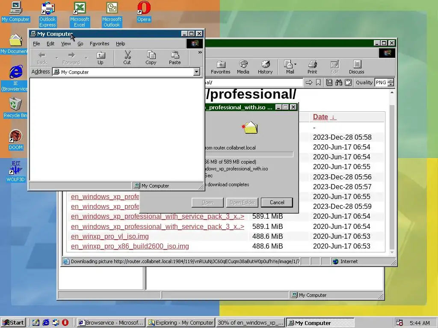Screen dimensions: 438x328
Task: Open the en_winxp_pro_vl_iso.img link
Action: (110, 237)
